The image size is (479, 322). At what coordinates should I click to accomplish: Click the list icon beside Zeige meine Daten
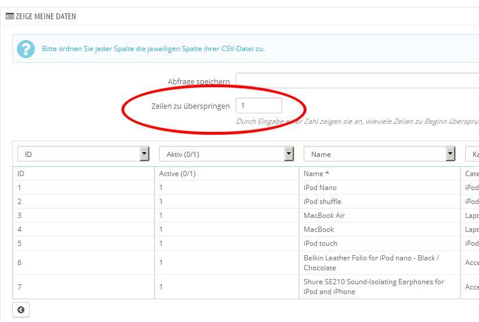[x=10, y=16]
